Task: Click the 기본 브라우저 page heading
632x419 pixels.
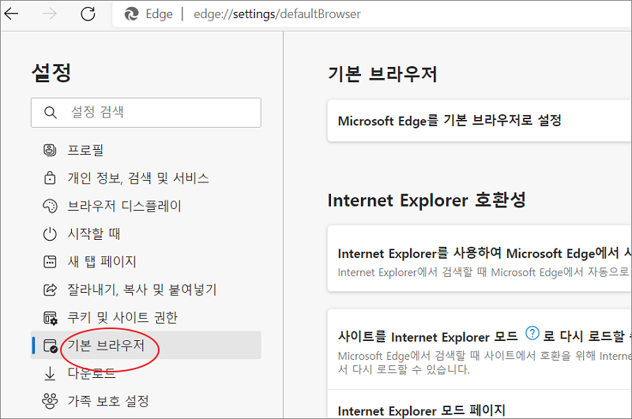Action: [383, 74]
